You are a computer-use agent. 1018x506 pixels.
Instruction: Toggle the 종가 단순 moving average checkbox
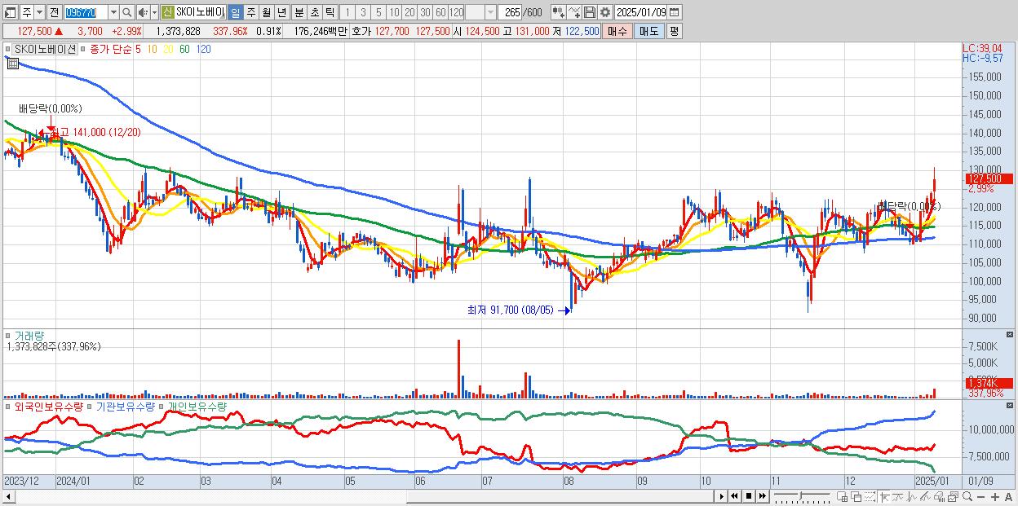point(84,49)
